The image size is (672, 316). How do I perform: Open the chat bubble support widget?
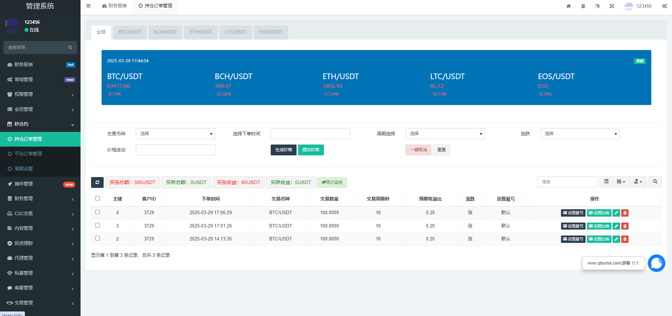coord(656,263)
